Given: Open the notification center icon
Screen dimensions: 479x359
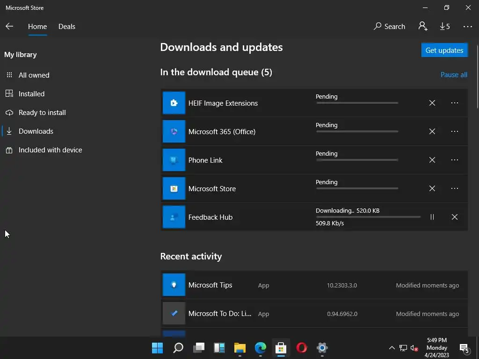Looking at the screenshot, I should coord(464,348).
